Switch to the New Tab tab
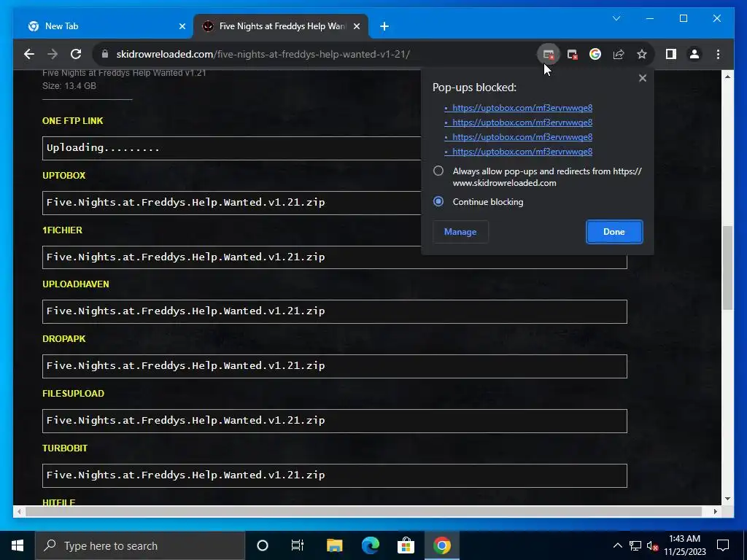The height and width of the screenshot is (560, 747). (104, 26)
